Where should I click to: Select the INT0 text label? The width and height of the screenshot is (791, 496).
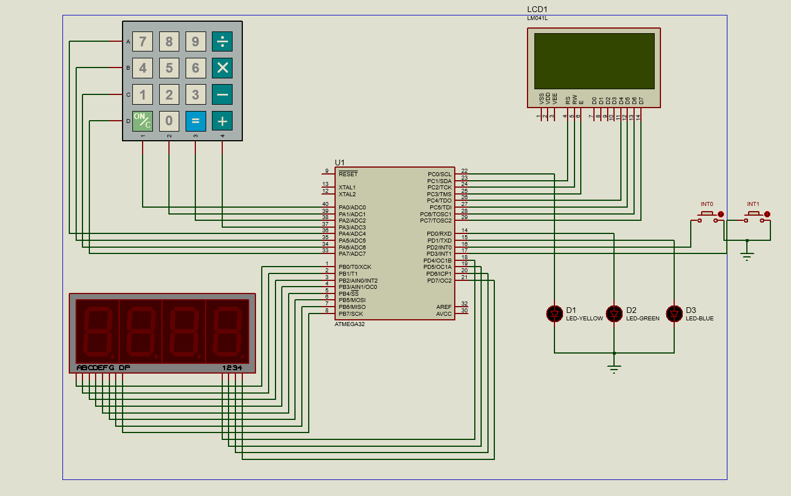click(x=707, y=204)
